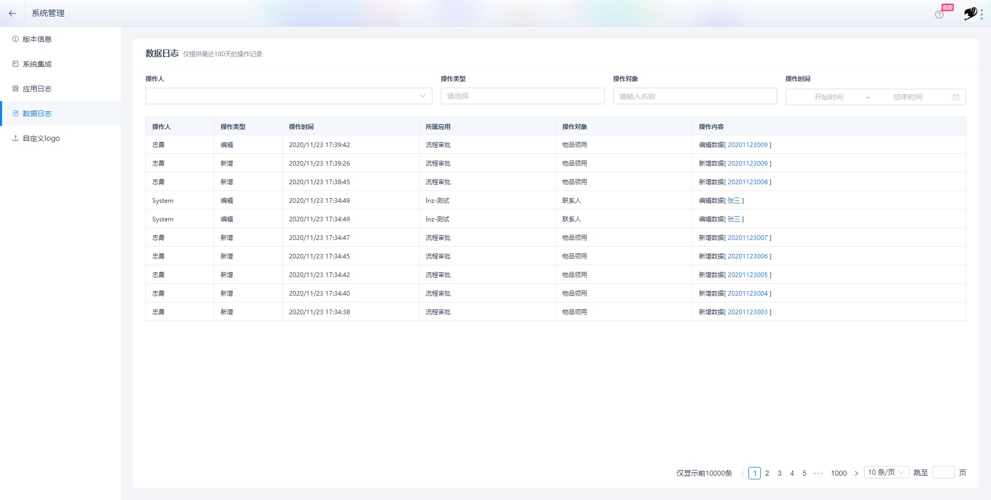Go to page 1000
This screenshot has width=991, height=500.
pyautogui.click(x=839, y=473)
